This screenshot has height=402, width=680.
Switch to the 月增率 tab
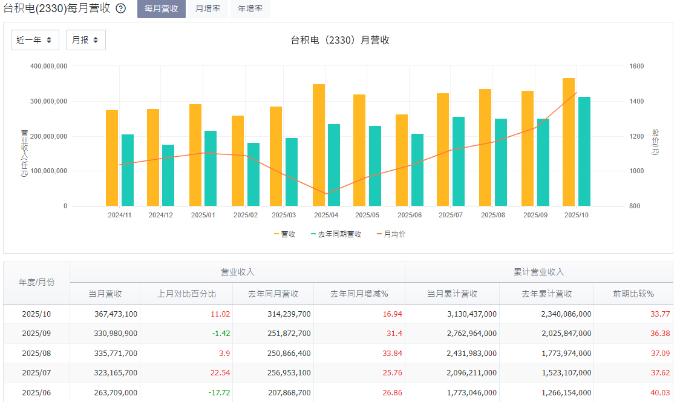click(208, 8)
